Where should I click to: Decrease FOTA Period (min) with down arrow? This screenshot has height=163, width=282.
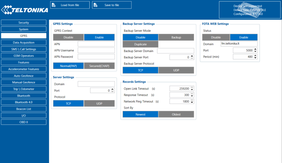(255, 58)
